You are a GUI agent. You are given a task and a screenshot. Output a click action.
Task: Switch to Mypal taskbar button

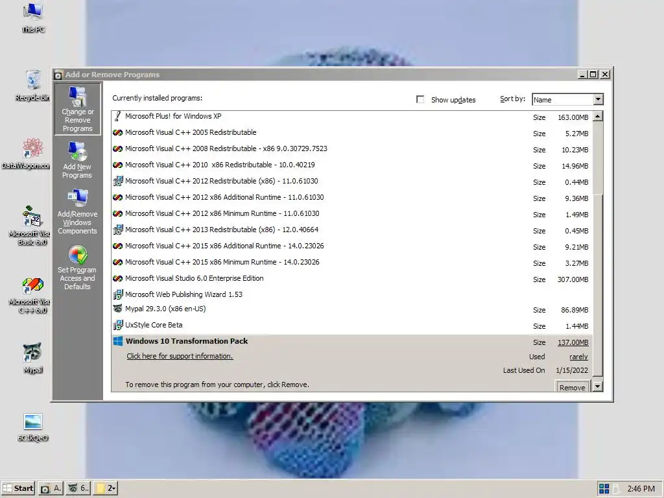78,488
